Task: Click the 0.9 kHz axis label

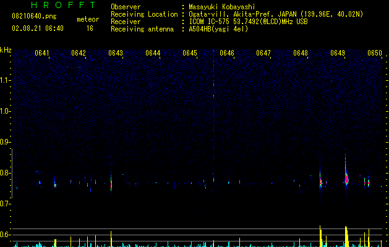Action: (5, 142)
